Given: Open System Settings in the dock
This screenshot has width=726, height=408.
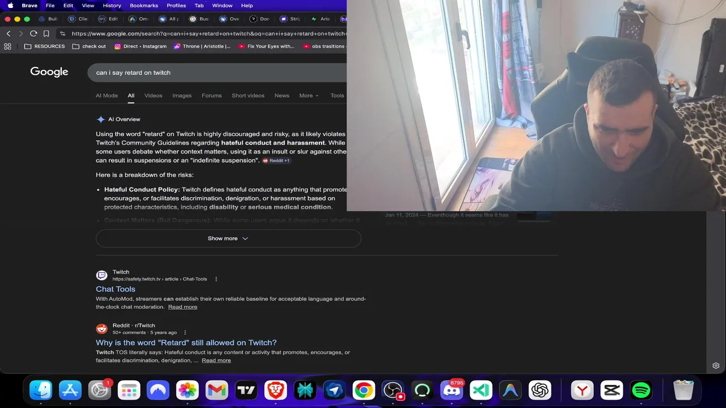Looking at the screenshot, I should pos(100,390).
